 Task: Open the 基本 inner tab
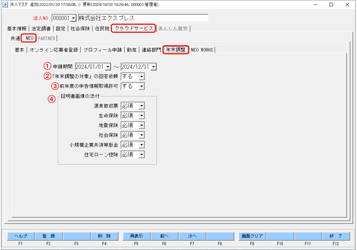[20, 50]
